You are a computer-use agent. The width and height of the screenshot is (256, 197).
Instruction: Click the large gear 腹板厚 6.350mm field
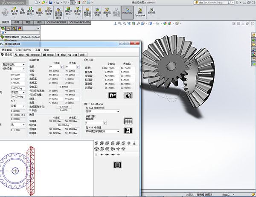tap(128, 72)
